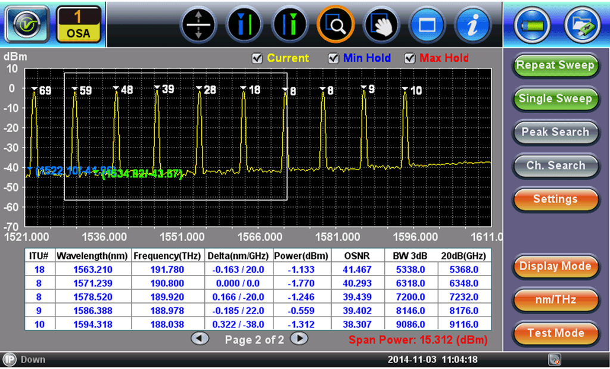610x369 pixels.
Task: Click the ITU# column header
Action: (x=39, y=256)
